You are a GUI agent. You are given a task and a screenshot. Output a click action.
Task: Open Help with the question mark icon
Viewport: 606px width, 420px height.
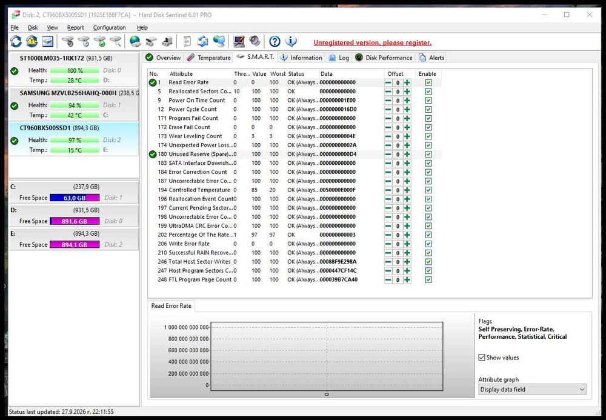point(275,41)
